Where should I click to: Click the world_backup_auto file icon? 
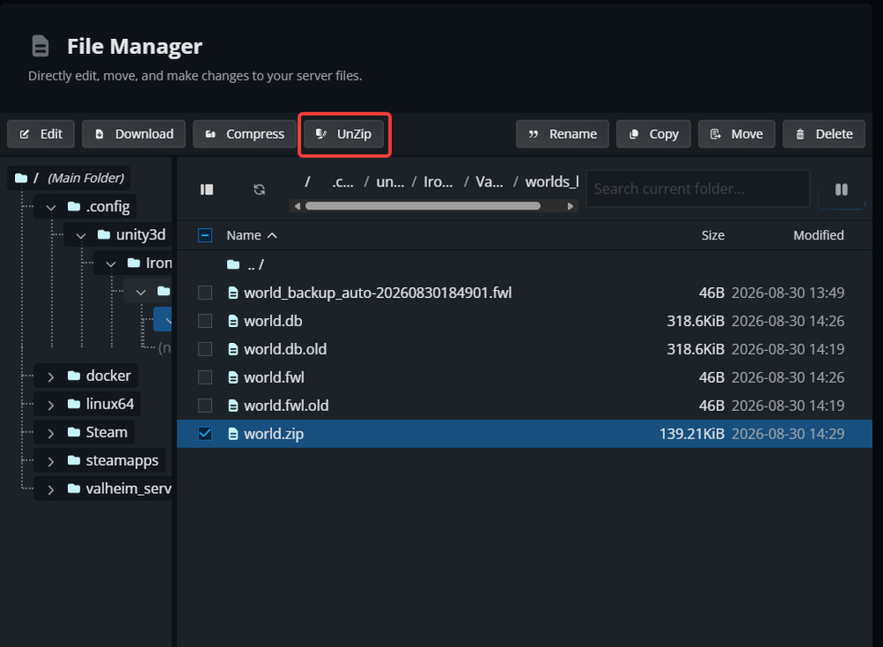click(232, 293)
